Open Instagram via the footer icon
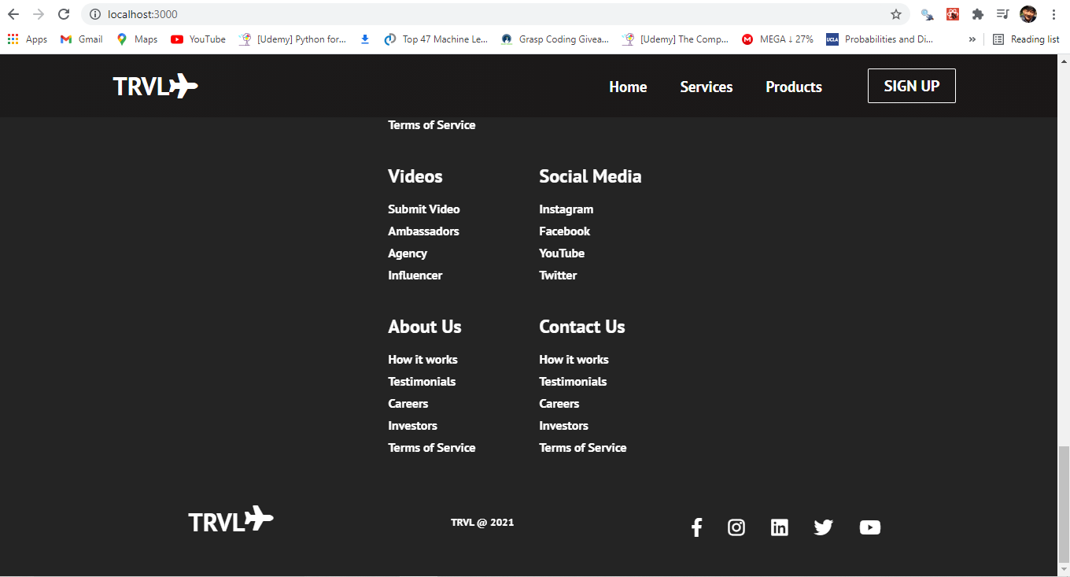1070x577 pixels. pyautogui.click(x=736, y=527)
